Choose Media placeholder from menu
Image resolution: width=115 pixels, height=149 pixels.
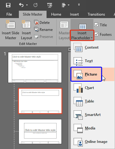pyautogui.click(x=93, y=128)
